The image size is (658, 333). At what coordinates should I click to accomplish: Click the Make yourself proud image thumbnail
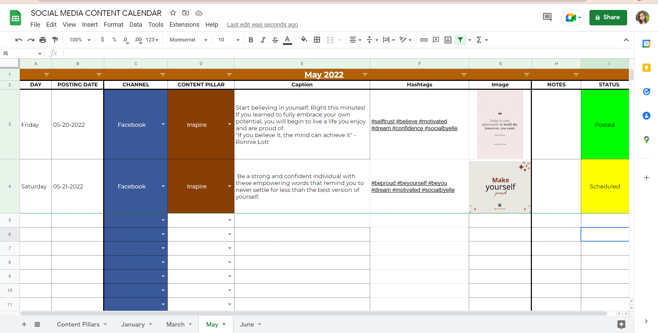click(500, 187)
